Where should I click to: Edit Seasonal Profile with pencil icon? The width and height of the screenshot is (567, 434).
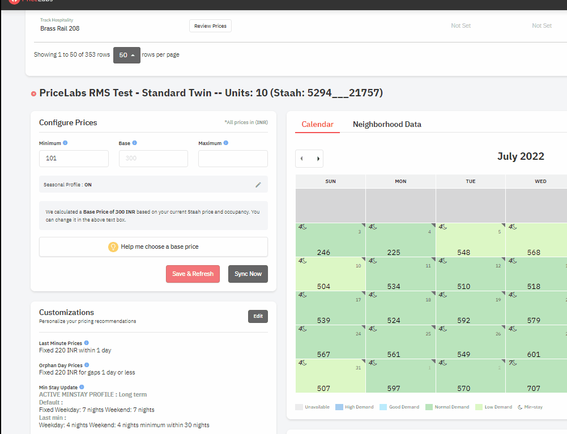point(258,185)
